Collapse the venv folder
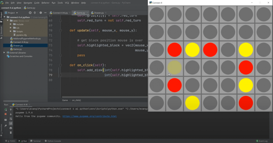 click(8, 21)
